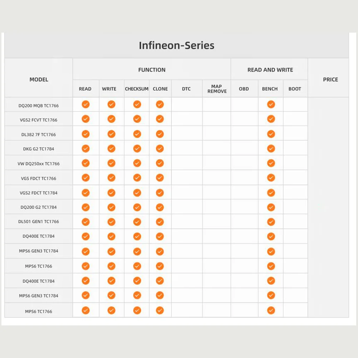Select the DQ200 MQB TC1766 model name

pyautogui.click(x=39, y=106)
